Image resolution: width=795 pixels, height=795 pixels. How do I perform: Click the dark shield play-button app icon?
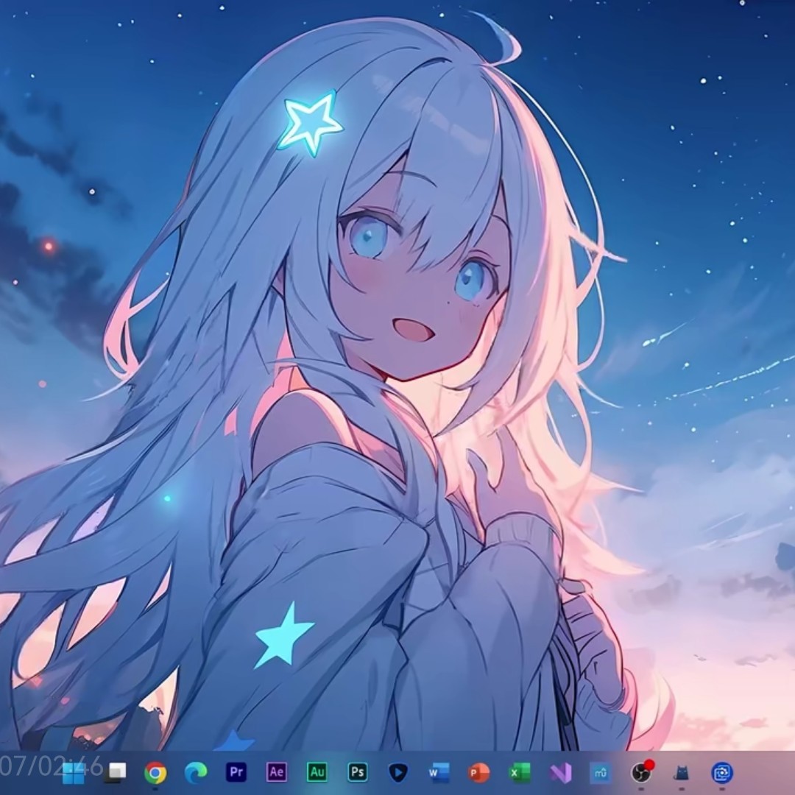tap(398, 772)
